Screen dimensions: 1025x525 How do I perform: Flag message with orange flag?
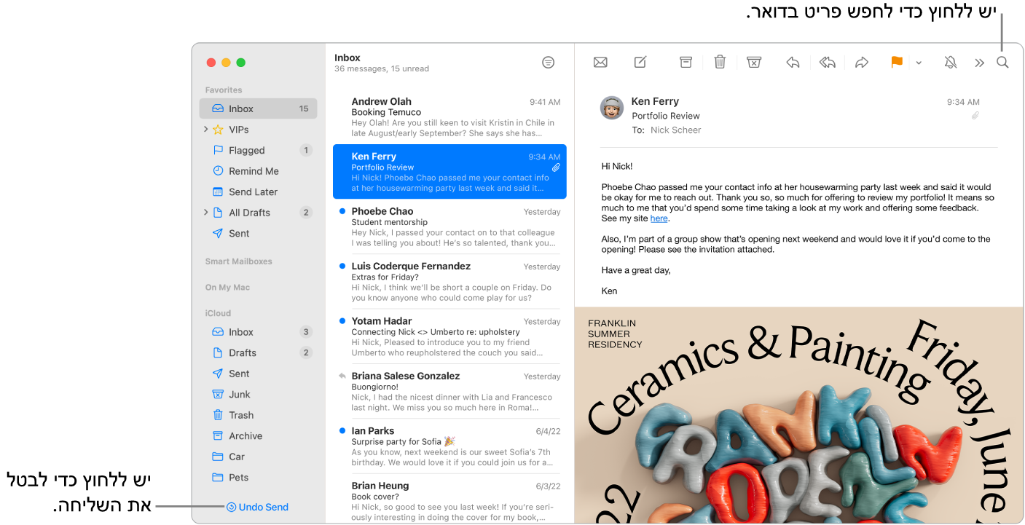pos(897,63)
